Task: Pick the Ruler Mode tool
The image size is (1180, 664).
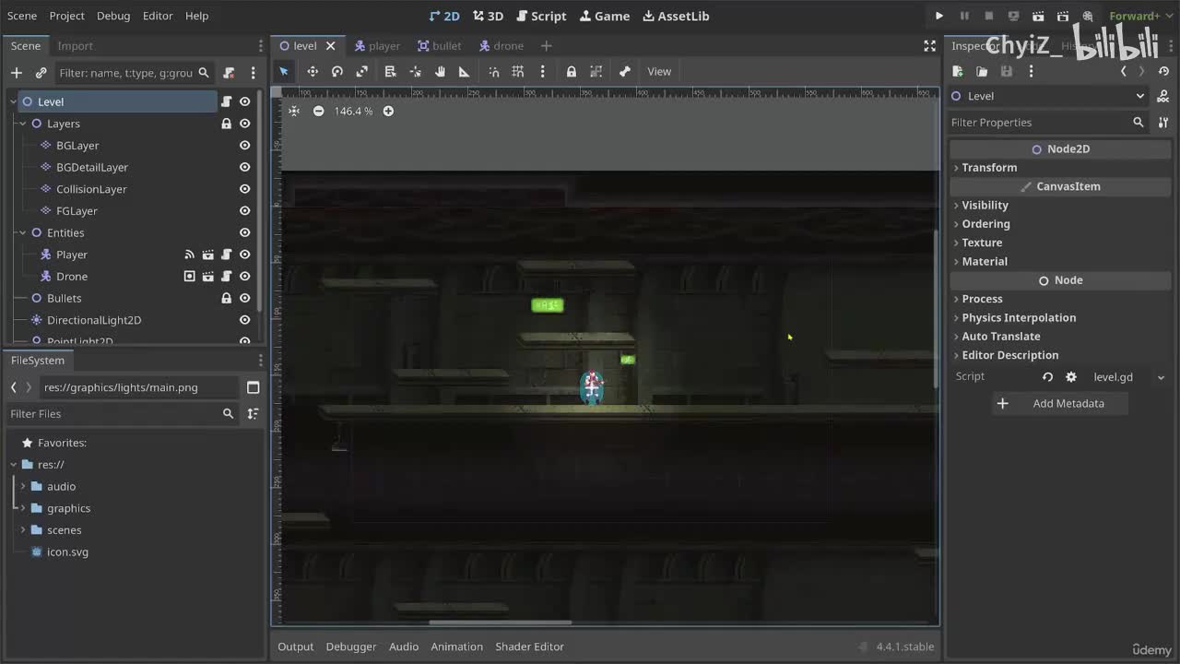Action: pyautogui.click(x=464, y=71)
